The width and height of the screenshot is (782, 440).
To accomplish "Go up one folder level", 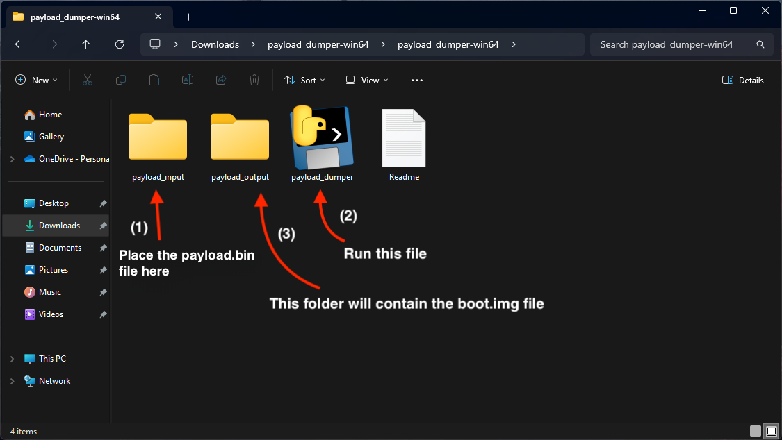I will (85, 44).
